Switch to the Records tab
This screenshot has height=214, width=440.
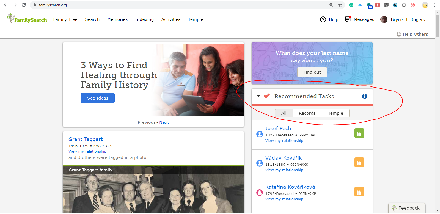[x=307, y=113]
